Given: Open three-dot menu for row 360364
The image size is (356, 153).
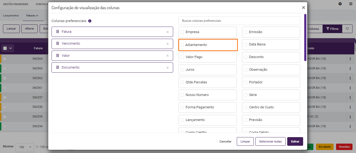Looking at the screenshot, I should (350, 59).
